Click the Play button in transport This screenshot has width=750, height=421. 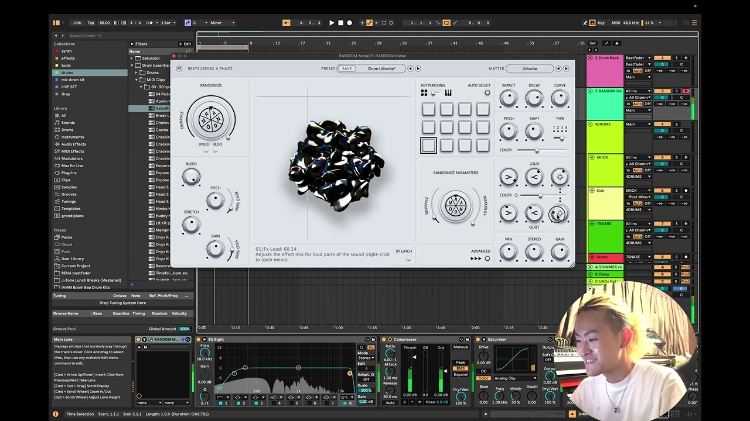tap(332, 23)
